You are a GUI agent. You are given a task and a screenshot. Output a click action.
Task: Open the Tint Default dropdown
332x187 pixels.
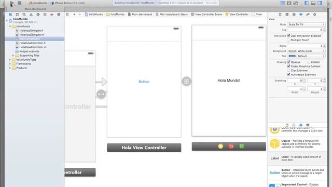(x=306, y=56)
